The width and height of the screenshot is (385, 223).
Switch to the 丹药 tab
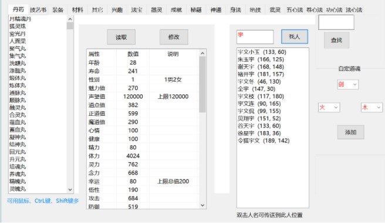(18, 10)
